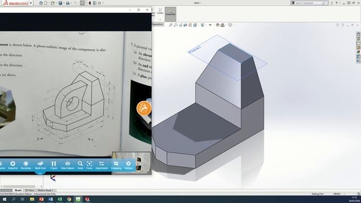Image resolution: width=361 pixels, height=203 pixels.
Task: Switch to the Motion Study 1 tab
Action: point(45,191)
